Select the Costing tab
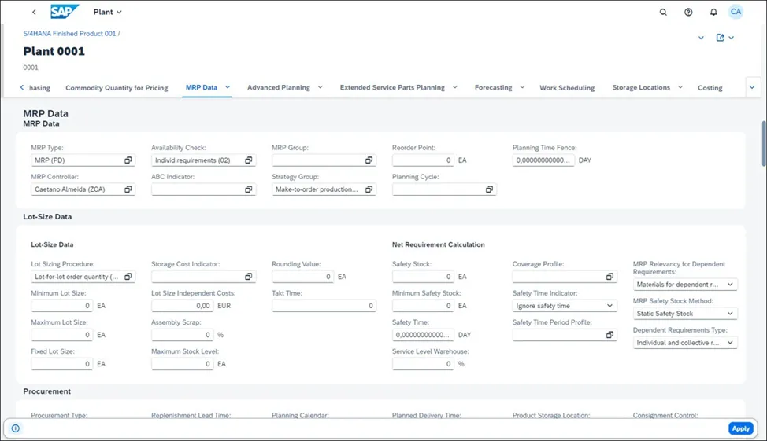Screen dimensions: 767x441 (x=710, y=88)
